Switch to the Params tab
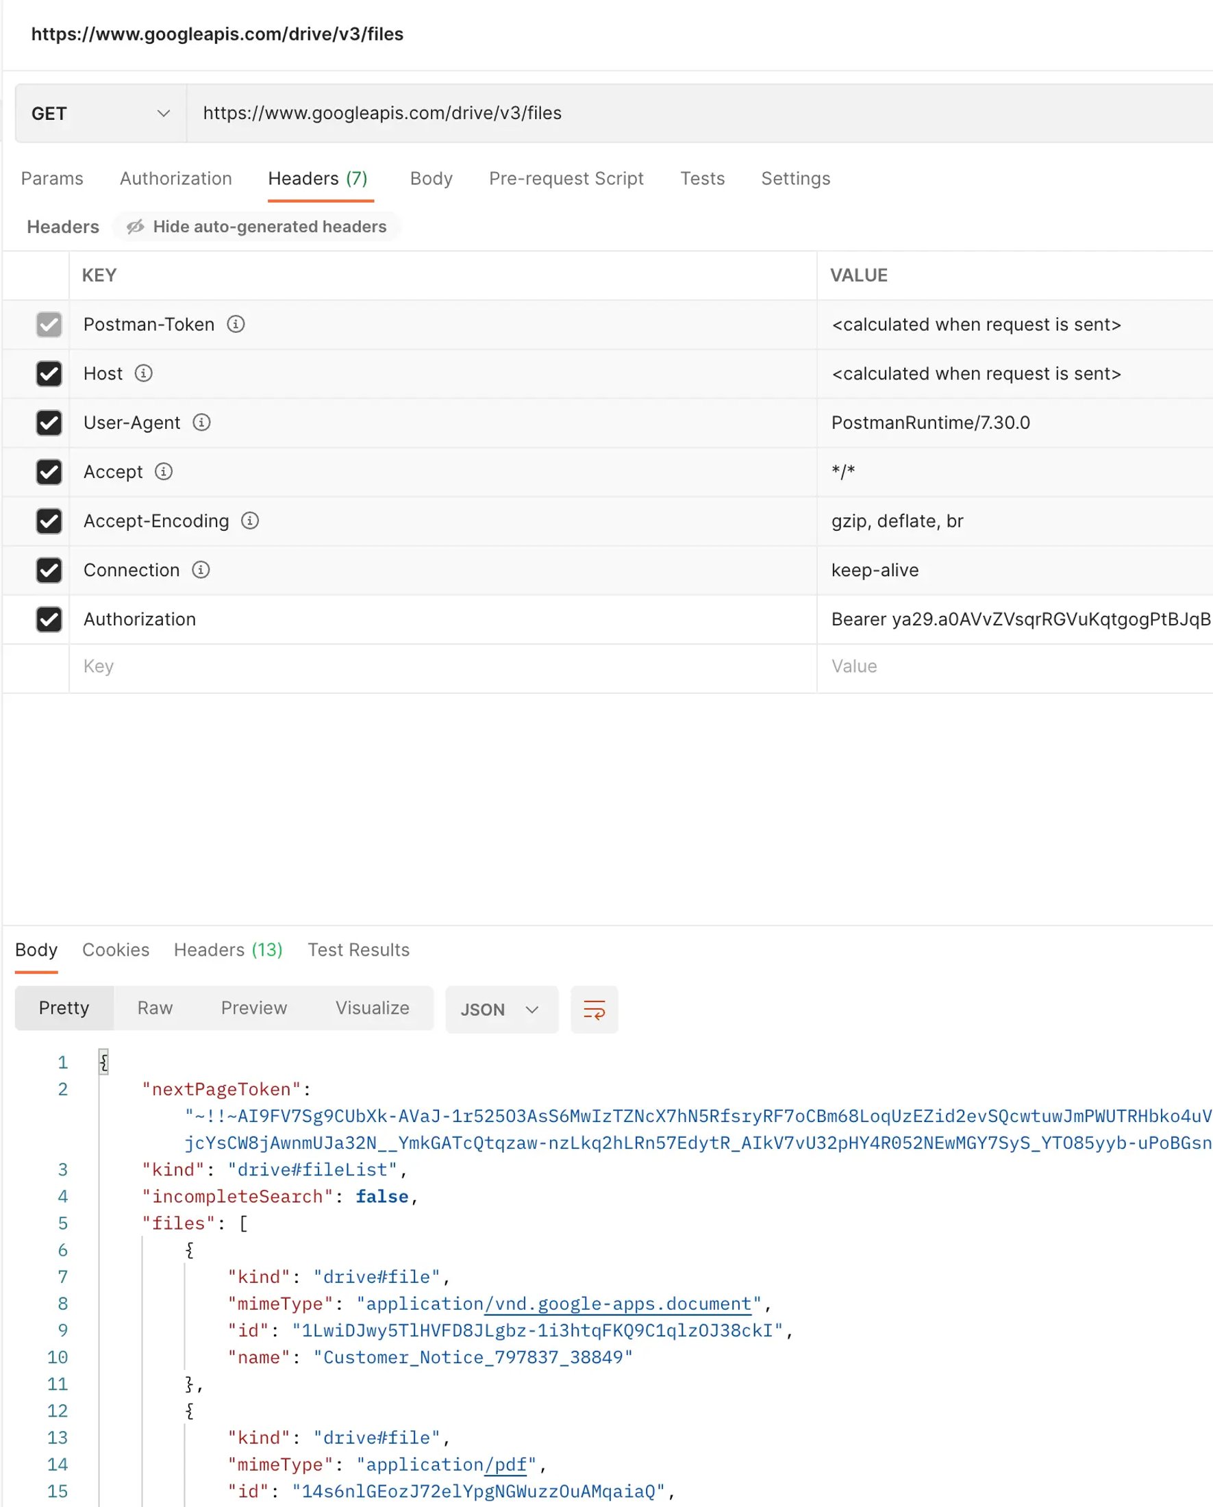The height and width of the screenshot is (1507, 1213). (x=51, y=178)
